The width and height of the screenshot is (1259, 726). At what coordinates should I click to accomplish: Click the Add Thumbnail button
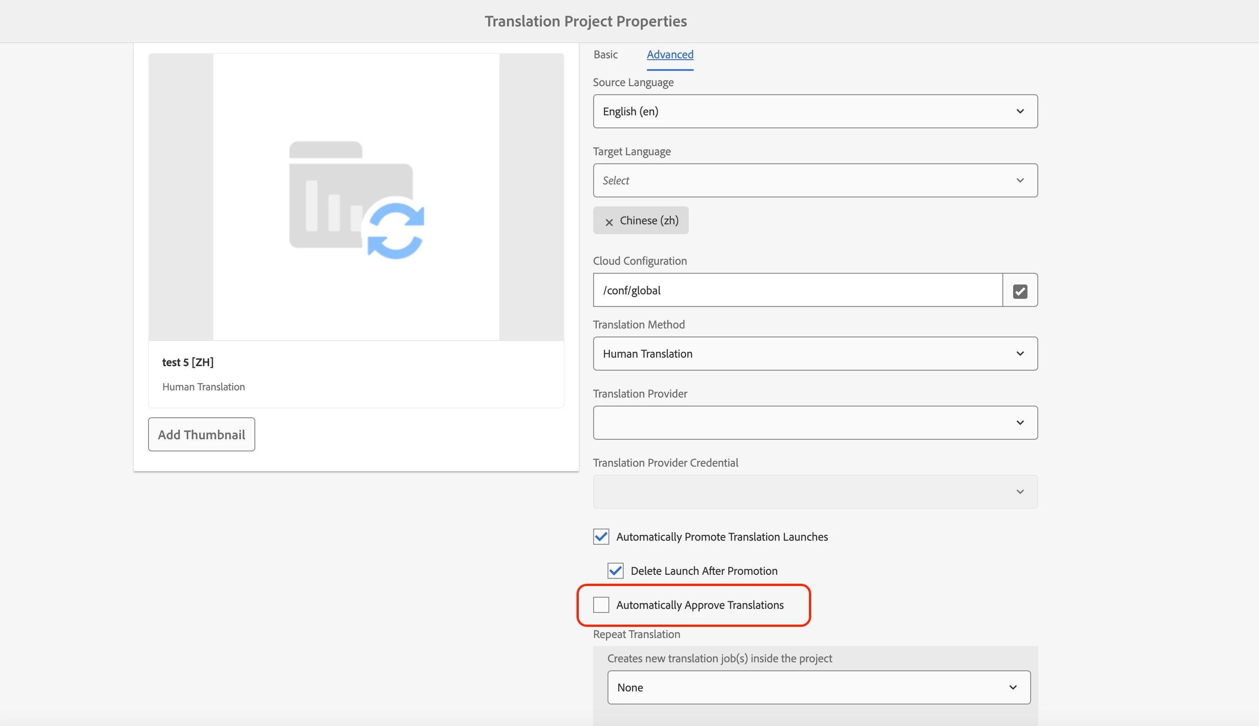(x=201, y=434)
